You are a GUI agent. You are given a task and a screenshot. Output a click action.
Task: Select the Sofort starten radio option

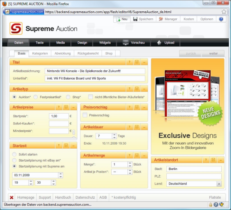coord(14,155)
